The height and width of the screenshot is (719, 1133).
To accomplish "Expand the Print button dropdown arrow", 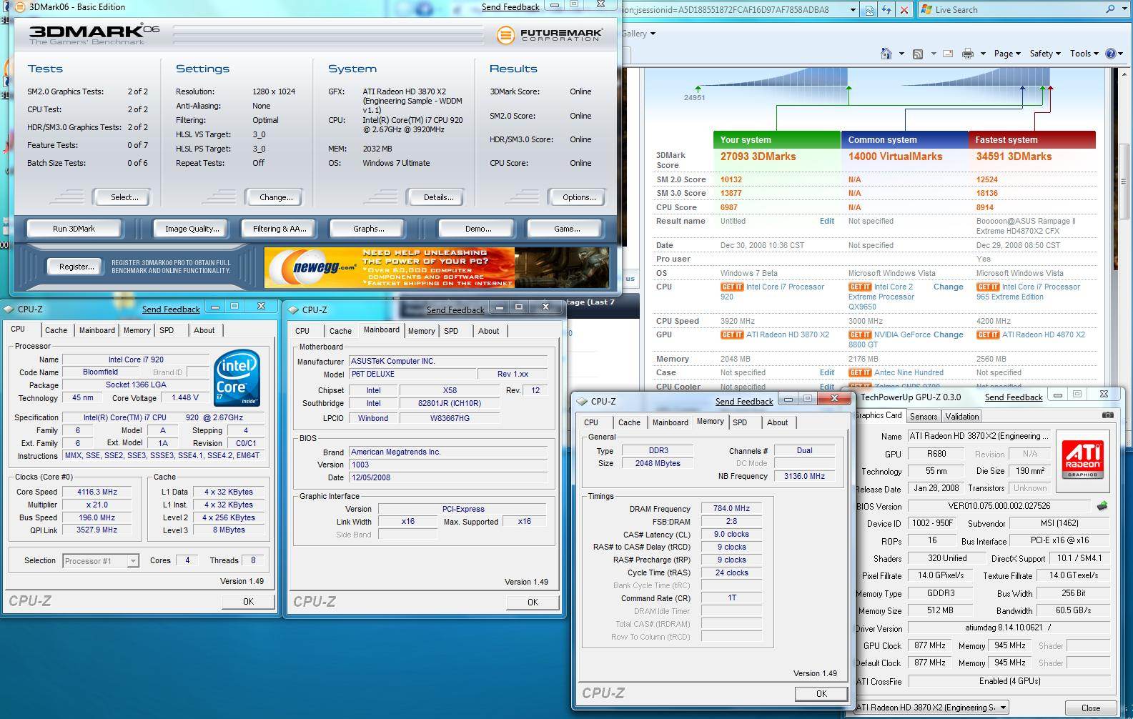I will [x=983, y=54].
